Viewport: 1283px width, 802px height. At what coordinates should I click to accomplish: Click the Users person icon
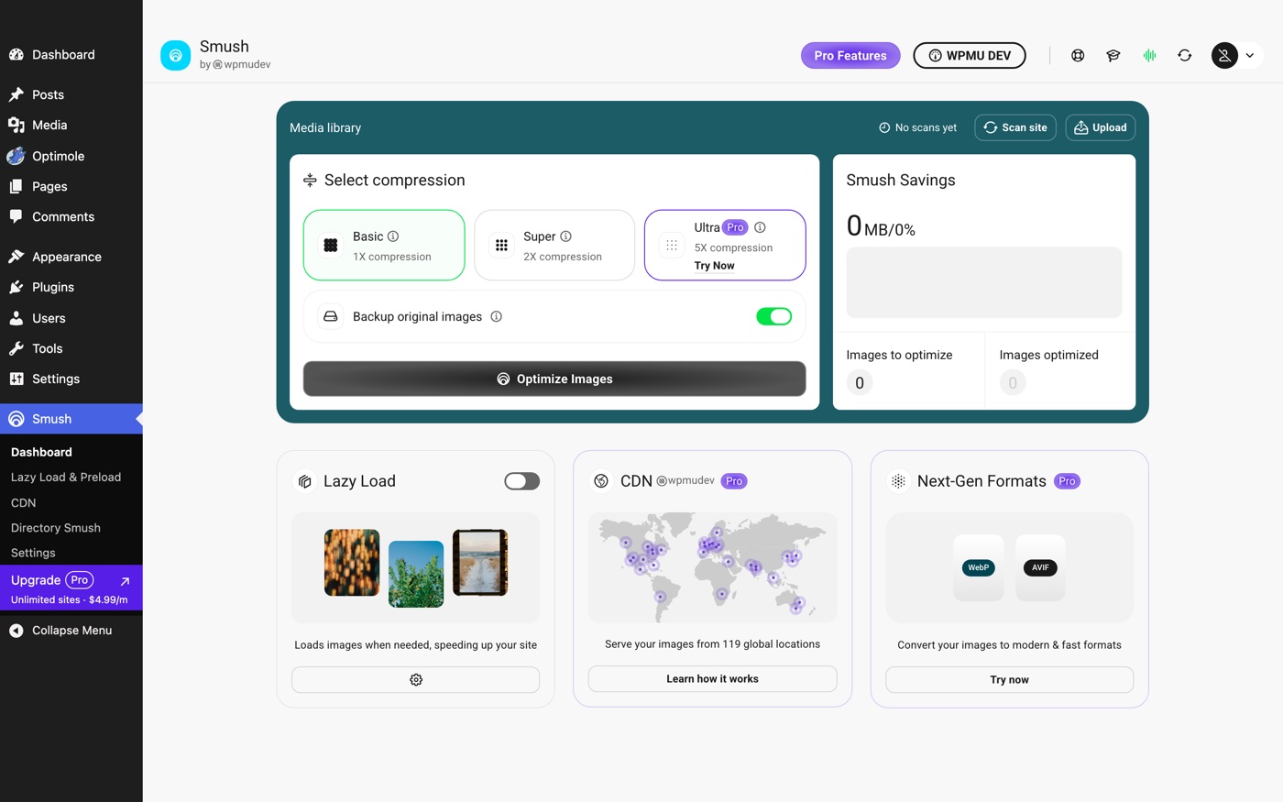[x=16, y=318]
